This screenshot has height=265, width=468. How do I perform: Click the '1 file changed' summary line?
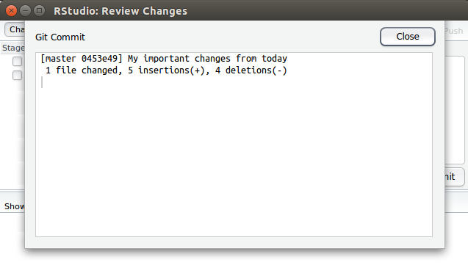click(x=166, y=70)
